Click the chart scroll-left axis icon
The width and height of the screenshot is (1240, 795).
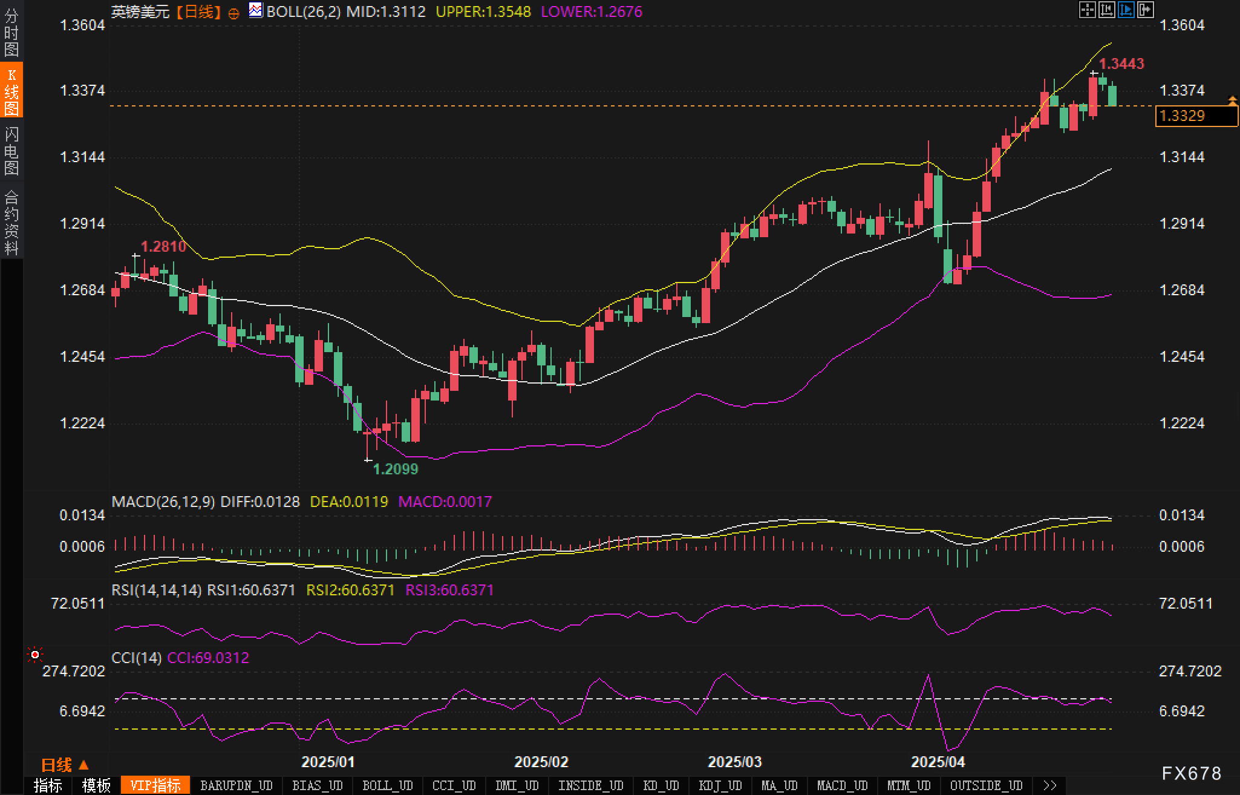point(1106,10)
